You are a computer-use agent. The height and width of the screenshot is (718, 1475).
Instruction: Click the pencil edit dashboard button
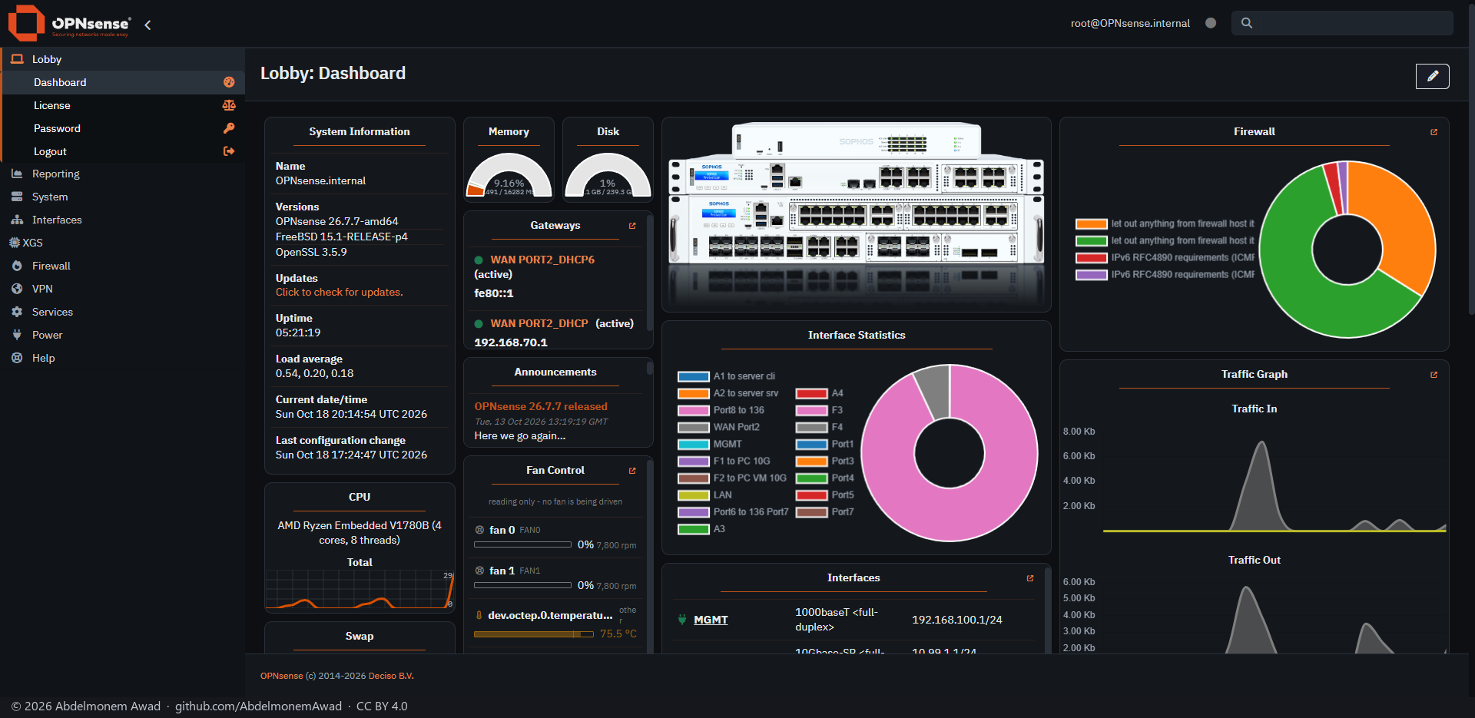(x=1432, y=76)
